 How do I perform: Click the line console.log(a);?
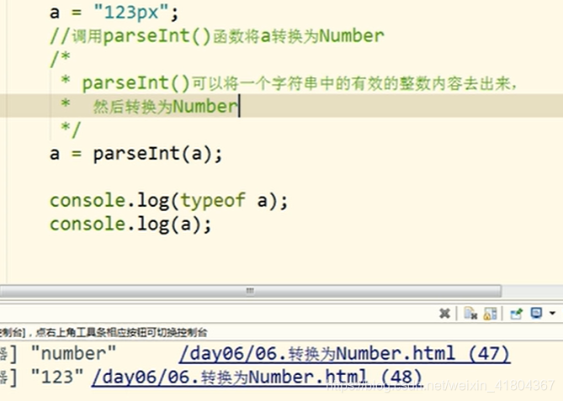tap(130, 224)
